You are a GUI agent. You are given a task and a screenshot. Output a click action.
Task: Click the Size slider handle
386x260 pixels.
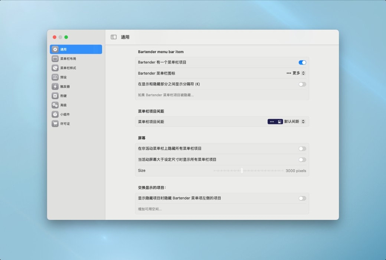point(242,170)
